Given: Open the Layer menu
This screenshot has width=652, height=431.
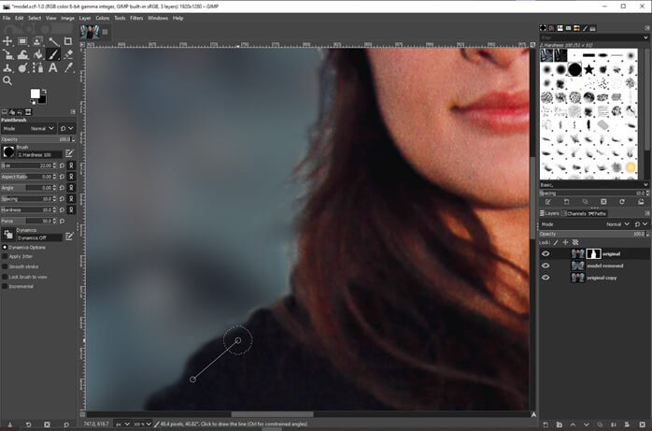Looking at the screenshot, I should tap(85, 18).
